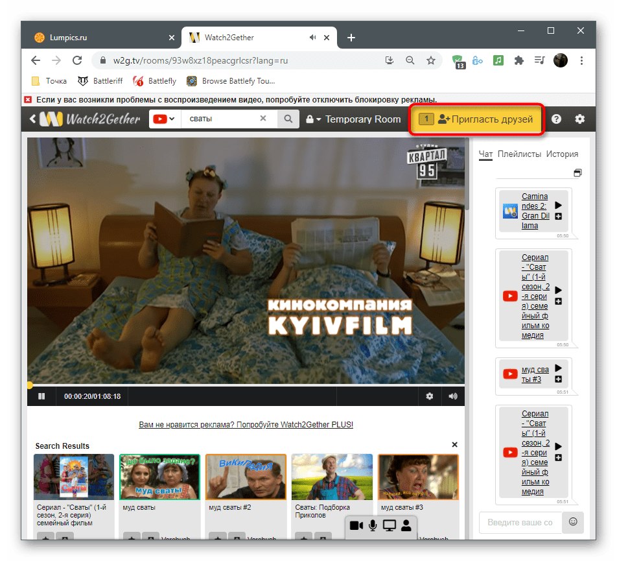This screenshot has height=561, width=617.
Task: Click the page vertical scrollbar
Action: click(x=467, y=173)
